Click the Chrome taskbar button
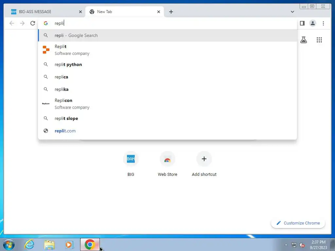Viewport: 335px width, 251px height. coord(90,244)
